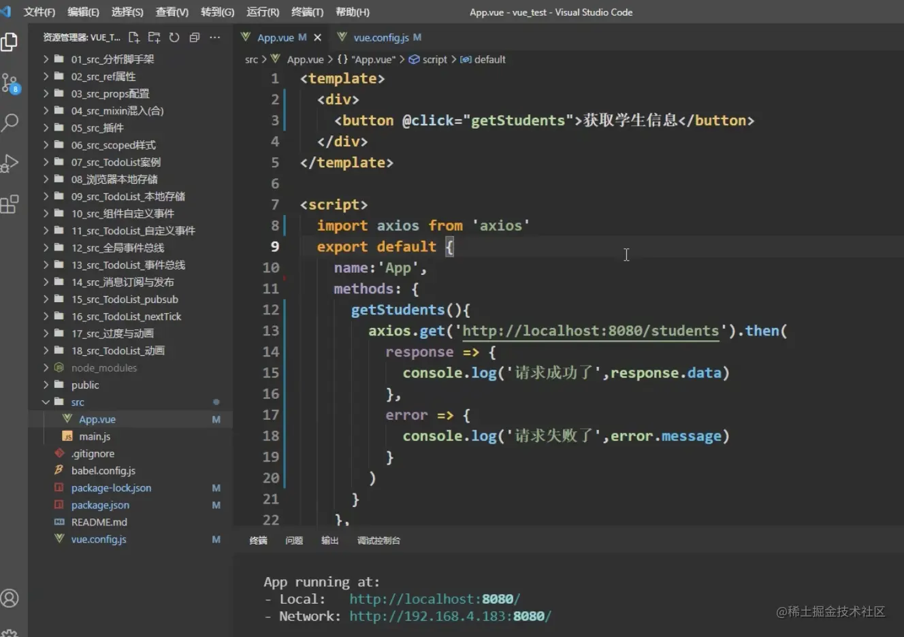This screenshot has width=904, height=637.
Task: Open the 文件(F) menu
Action: point(39,12)
